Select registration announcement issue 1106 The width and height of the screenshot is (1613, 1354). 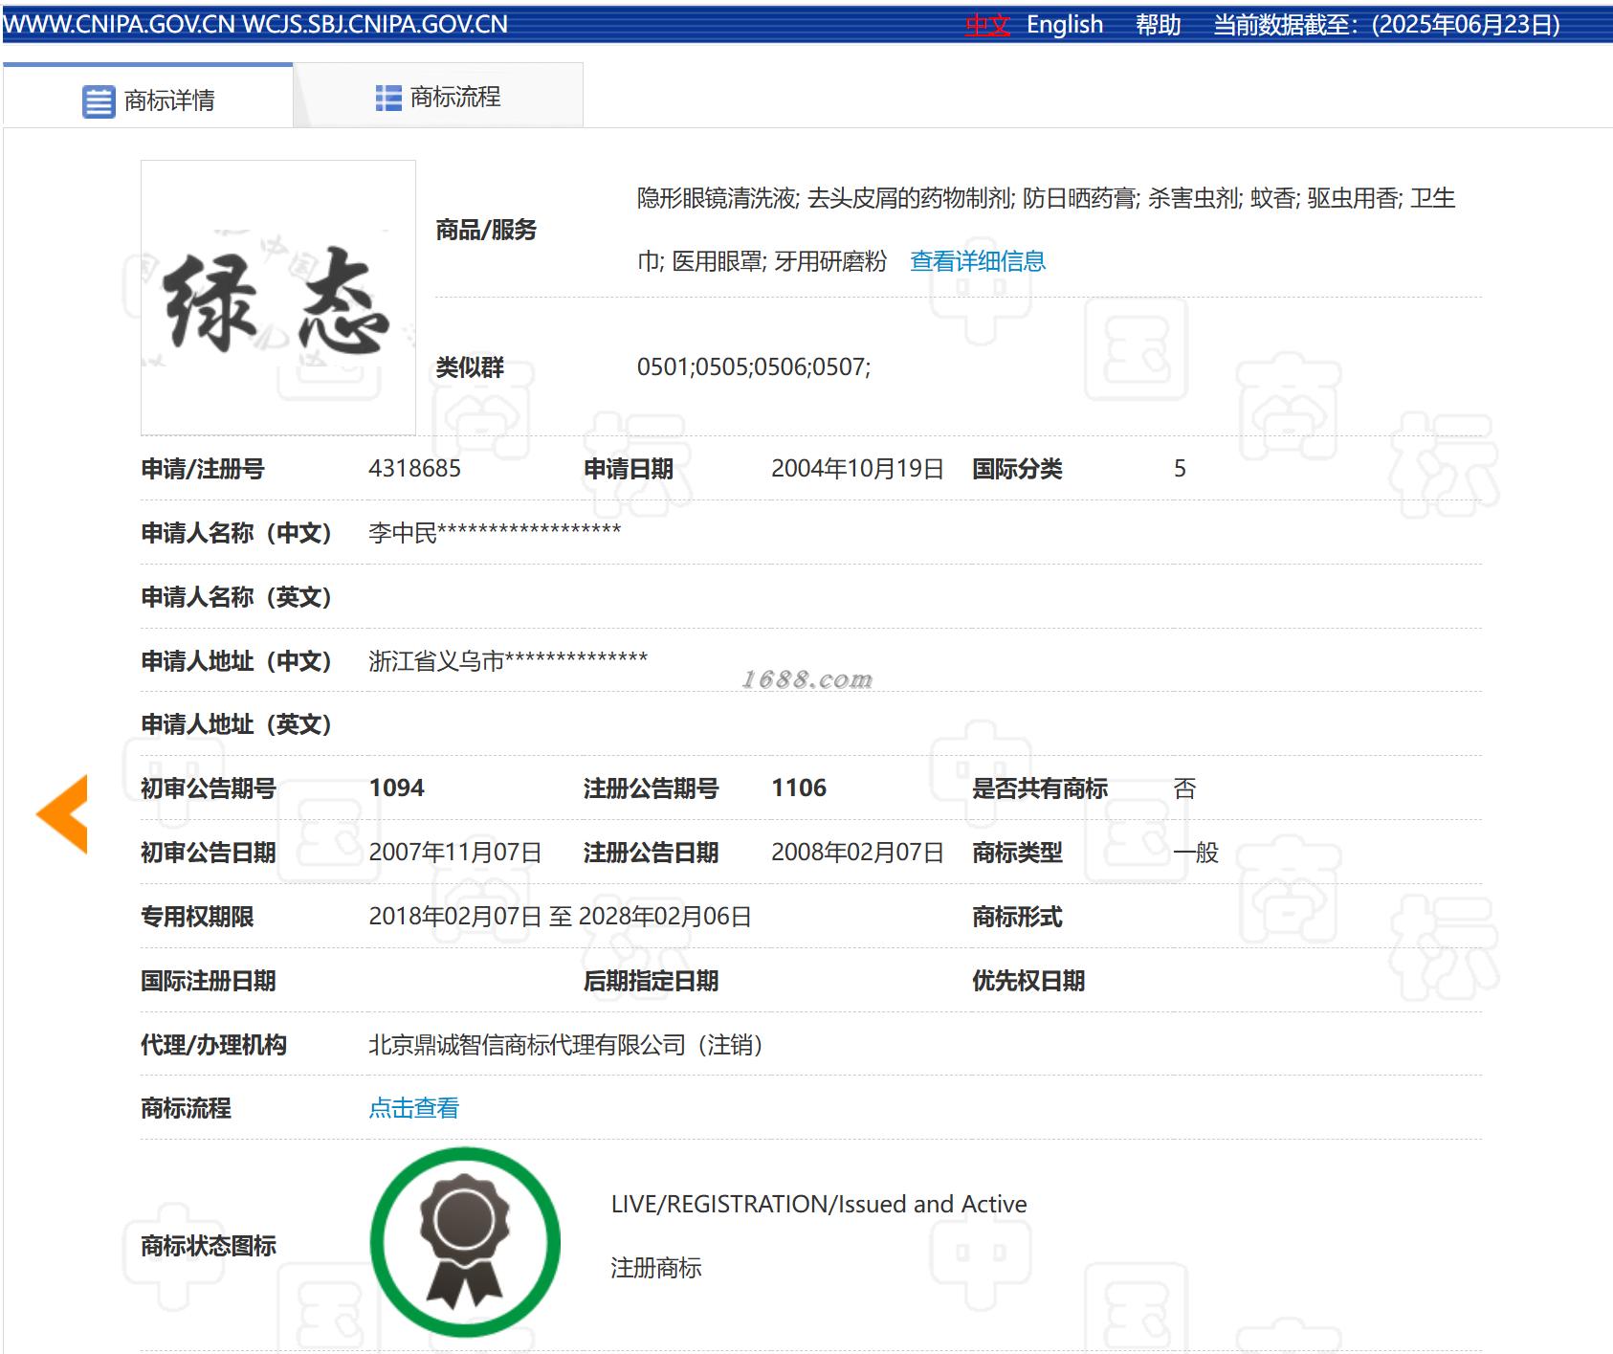coord(800,788)
